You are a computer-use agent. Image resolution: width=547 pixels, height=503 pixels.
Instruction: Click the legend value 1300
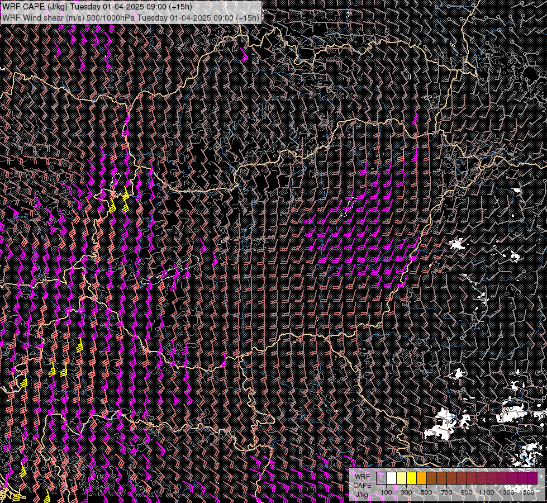click(x=507, y=492)
